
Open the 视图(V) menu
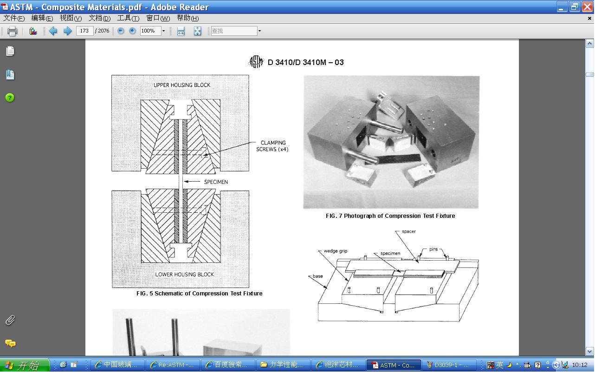point(70,18)
